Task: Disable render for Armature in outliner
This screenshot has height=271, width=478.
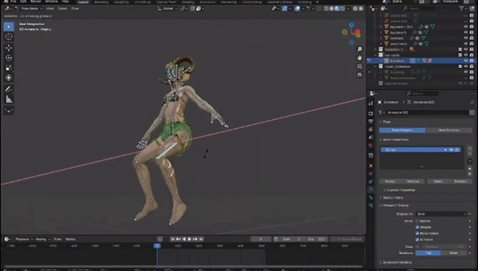Action: point(472,60)
